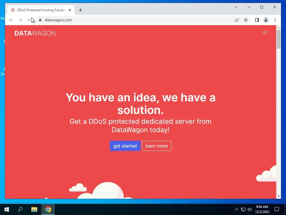
Task: Open Chrome three-dot menu
Action: tap(275, 20)
